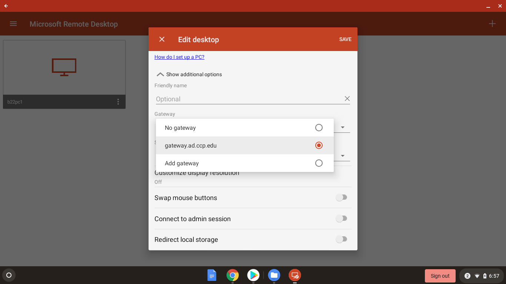
Task: Collapse Show additional options chevron
Action: click(x=160, y=74)
